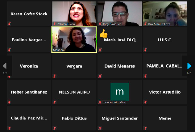
Task: Go to previous gallery page with gray arrow
Action: [x=5, y=66]
